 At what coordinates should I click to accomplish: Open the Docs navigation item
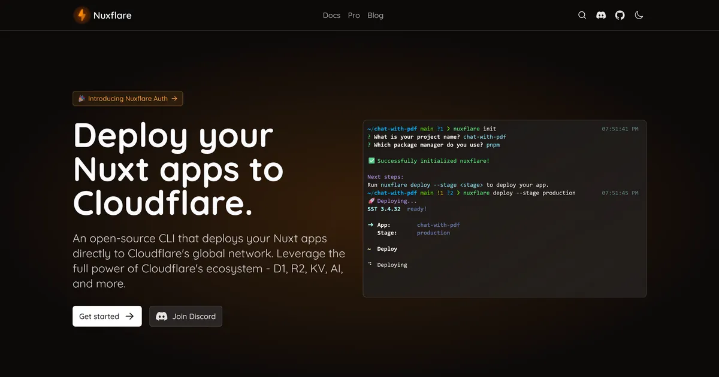pyautogui.click(x=331, y=16)
